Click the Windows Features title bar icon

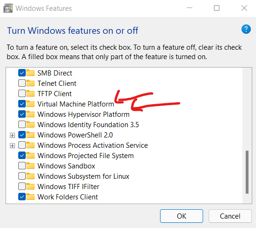click(8, 8)
